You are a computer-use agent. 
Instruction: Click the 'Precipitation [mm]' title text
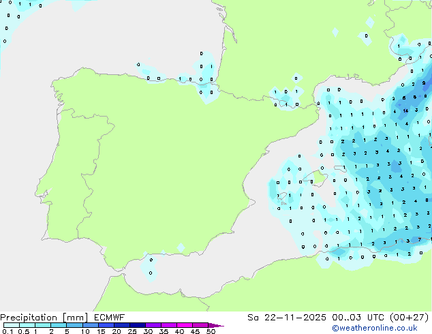click(x=44, y=318)
